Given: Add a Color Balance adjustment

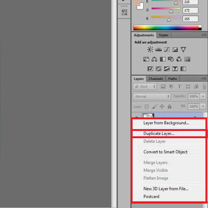Looking at the screenshot, I should [x=154, y=59].
